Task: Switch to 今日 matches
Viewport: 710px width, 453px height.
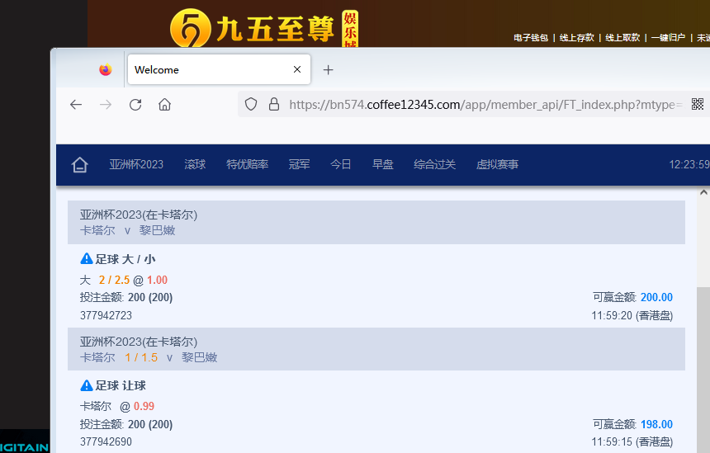Action: (341, 164)
